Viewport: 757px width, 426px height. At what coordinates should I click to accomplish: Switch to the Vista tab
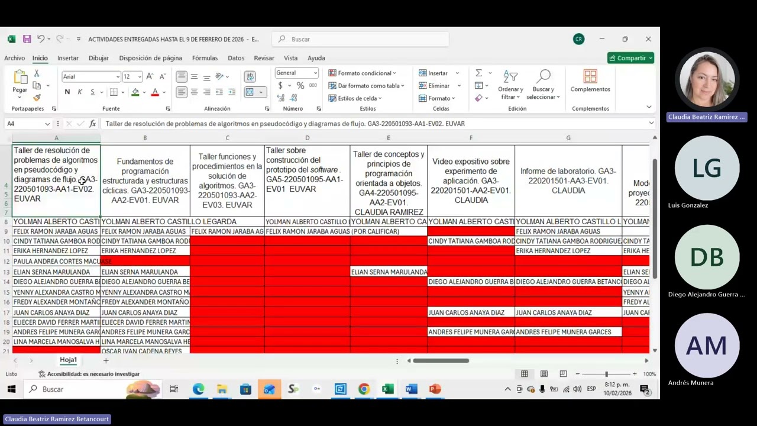[290, 58]
